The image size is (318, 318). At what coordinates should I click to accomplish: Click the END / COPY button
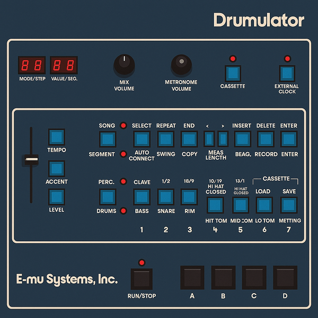click(189, 139)
